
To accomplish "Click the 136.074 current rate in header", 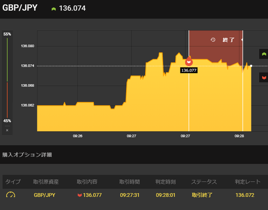I will pyautogui.click(x=73, y=8).
